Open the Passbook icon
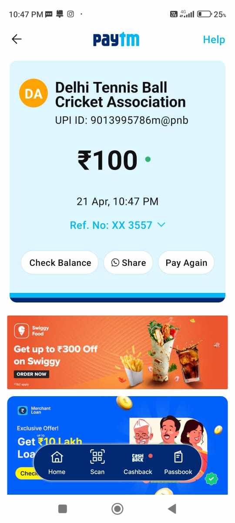This screenshot has height=523, width=235. point(178,457)
